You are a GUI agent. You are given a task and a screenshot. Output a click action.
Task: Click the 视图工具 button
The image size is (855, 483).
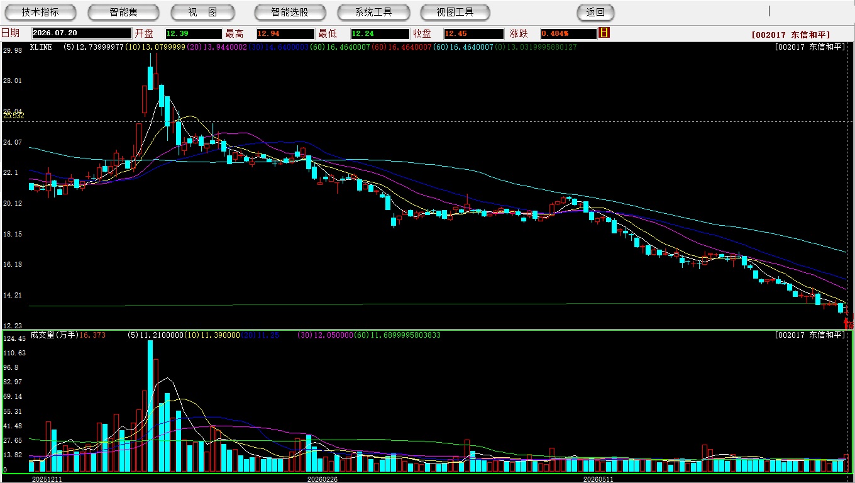pos(456,12)
